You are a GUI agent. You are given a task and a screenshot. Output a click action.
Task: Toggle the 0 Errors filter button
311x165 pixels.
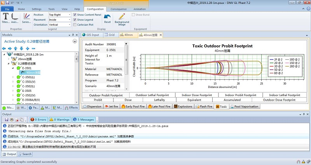pyautogui.click(x=38, y=120)
